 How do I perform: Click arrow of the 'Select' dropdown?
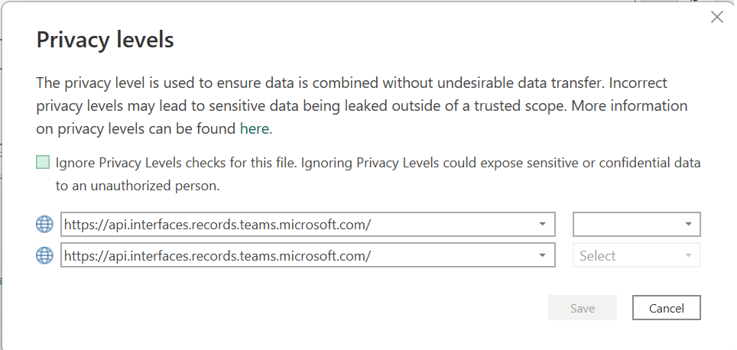click(689, 256)
